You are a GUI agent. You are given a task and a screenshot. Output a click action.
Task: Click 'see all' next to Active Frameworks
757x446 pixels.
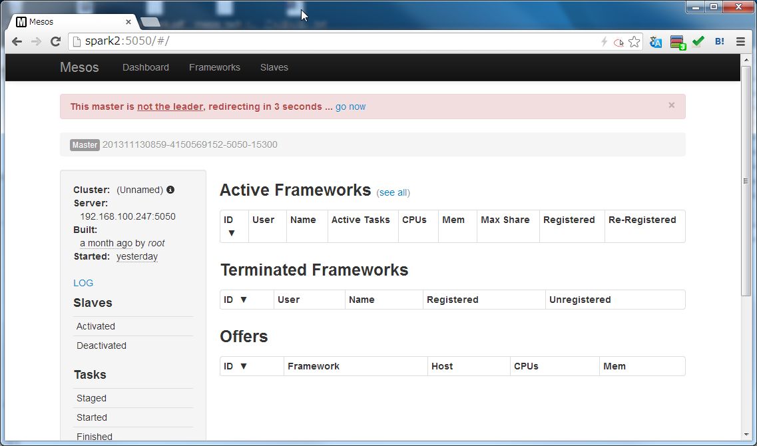[x=393, y=192]
